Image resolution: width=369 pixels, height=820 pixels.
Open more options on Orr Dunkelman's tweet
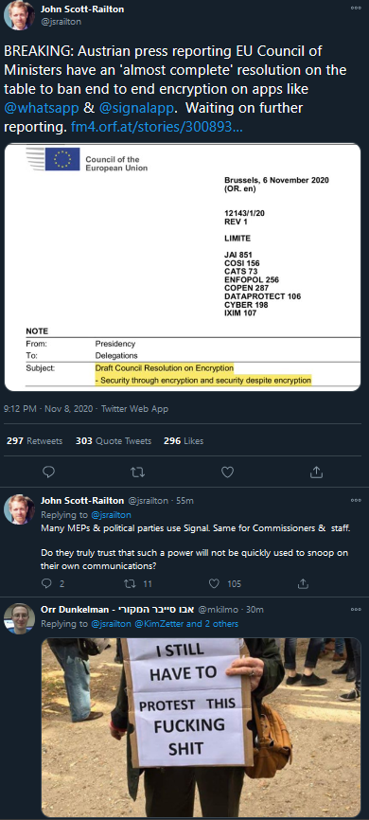tap(356, 609)
